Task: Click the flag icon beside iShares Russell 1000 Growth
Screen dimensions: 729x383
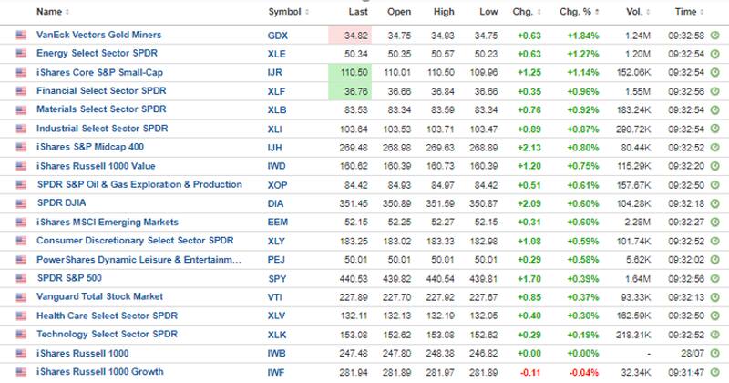Action: [20, 371]
